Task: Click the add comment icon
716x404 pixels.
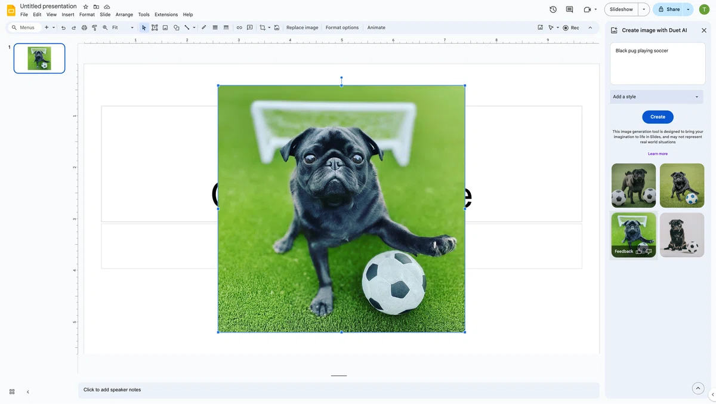Action: coord(250,27)
